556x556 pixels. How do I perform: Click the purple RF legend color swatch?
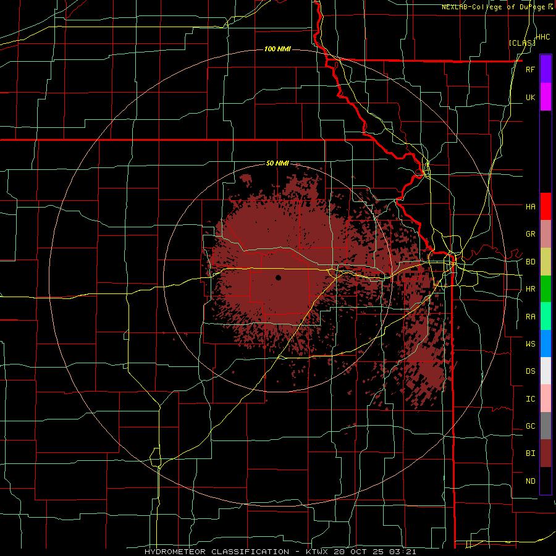545,69
